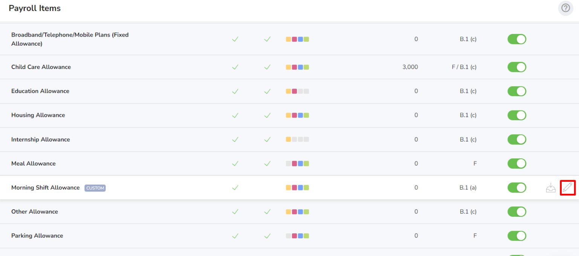This screenshot has height=256, width=579.
Task: Click the Payroll Items page heading
Action: coord(34,8)
